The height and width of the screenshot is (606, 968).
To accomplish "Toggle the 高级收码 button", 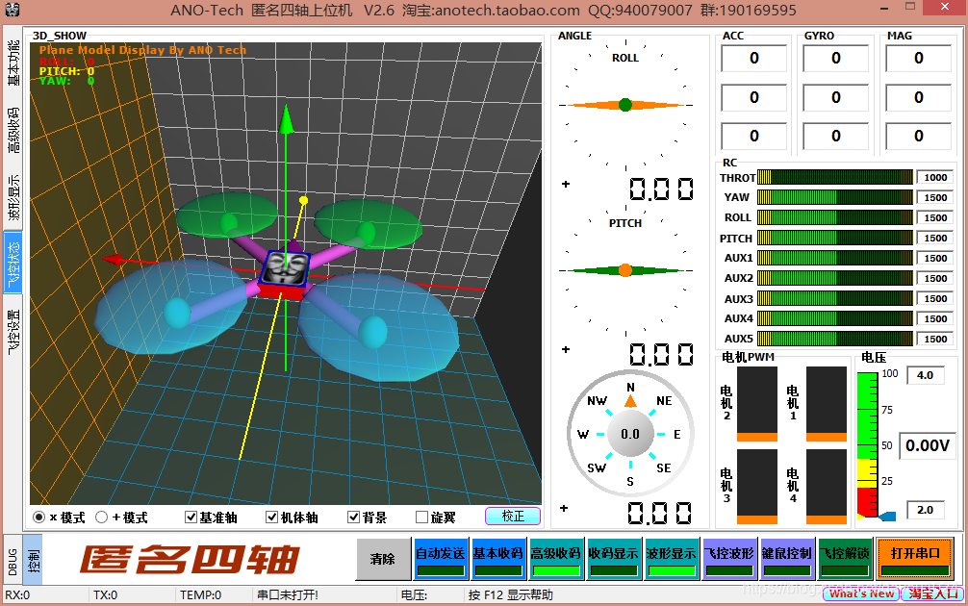I will (555, 559).
